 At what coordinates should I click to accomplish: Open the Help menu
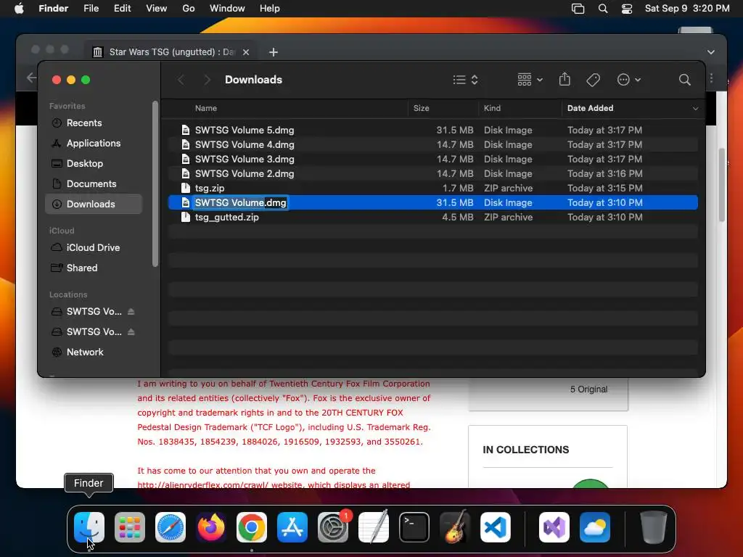click(270, 9)
